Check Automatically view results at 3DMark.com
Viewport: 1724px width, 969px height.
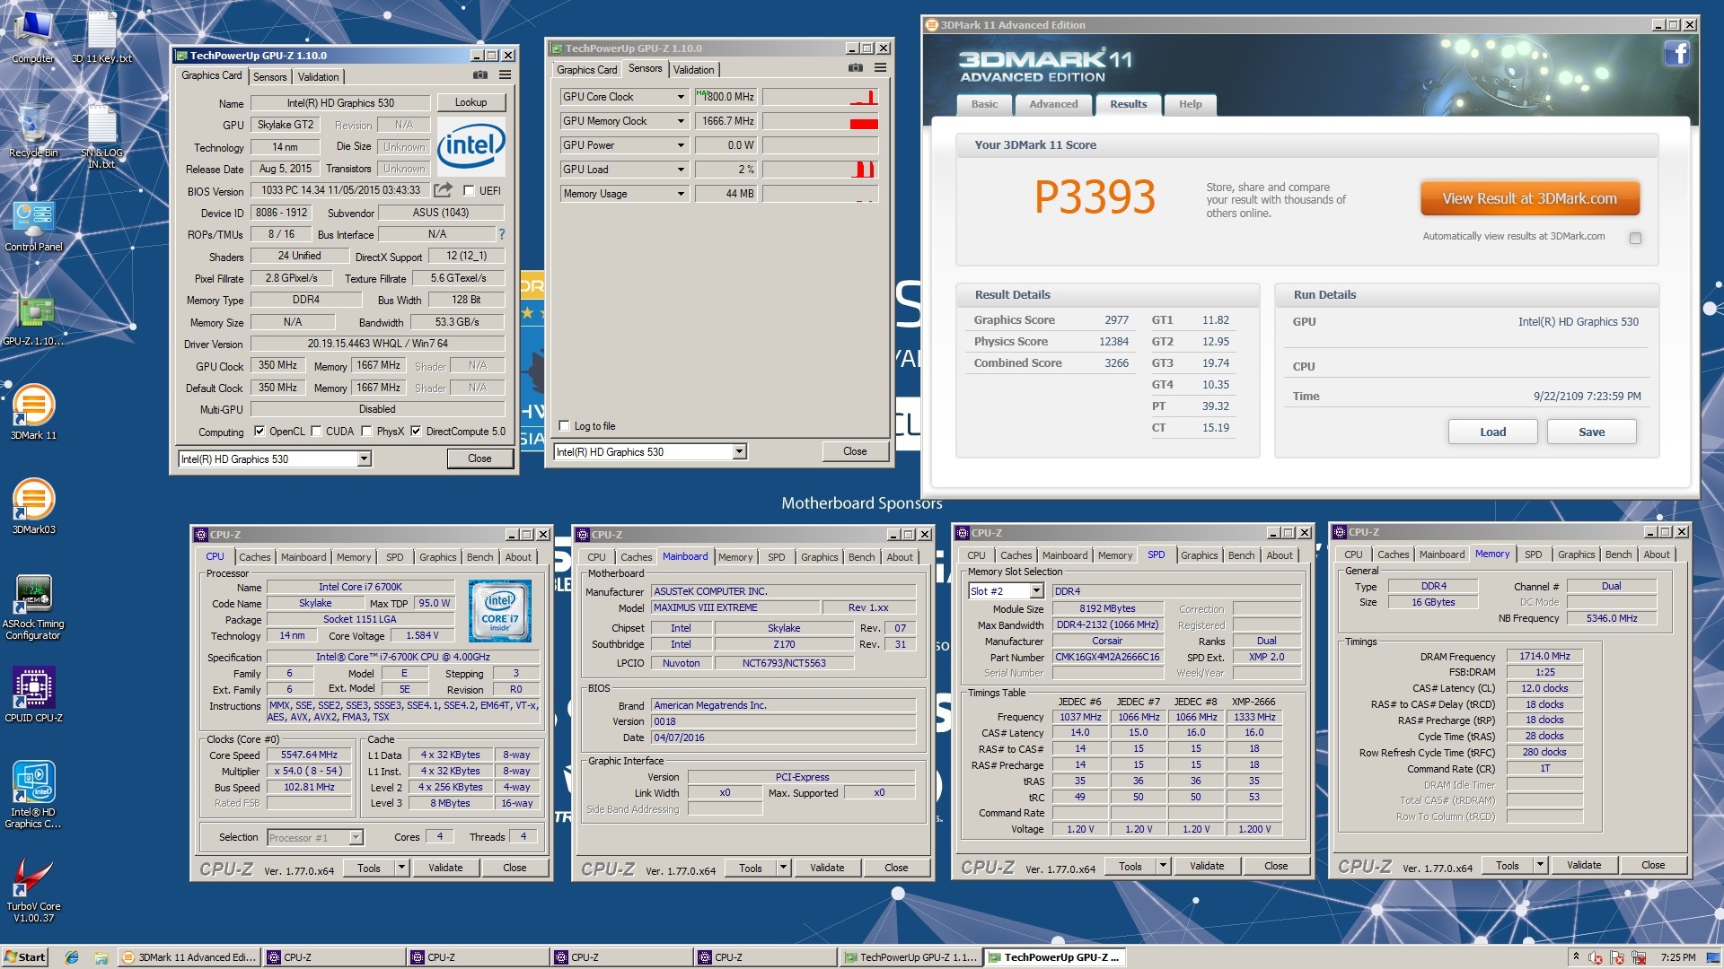[1635, 238]
